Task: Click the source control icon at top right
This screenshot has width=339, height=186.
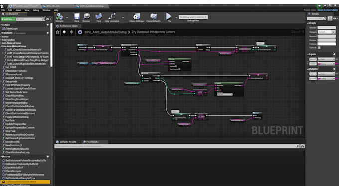Action: [x=320, y=6]
